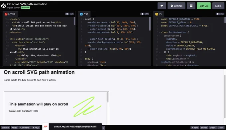Fold the PathAnimation class in JS
The height and width of the screenshot is (130, 226).
[x=159, y=32]
